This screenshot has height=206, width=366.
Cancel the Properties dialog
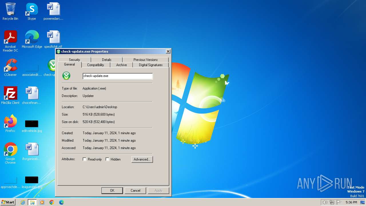click(x=136, y=191)
